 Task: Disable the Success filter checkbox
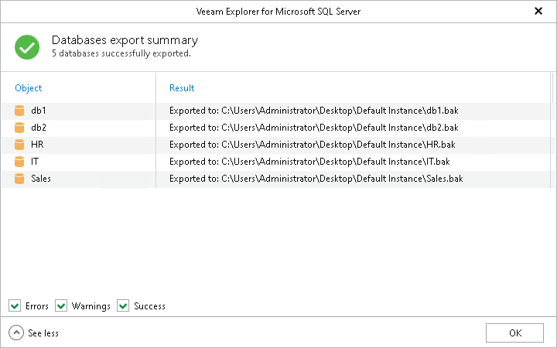pyautogui.click(x=123, y=306)
